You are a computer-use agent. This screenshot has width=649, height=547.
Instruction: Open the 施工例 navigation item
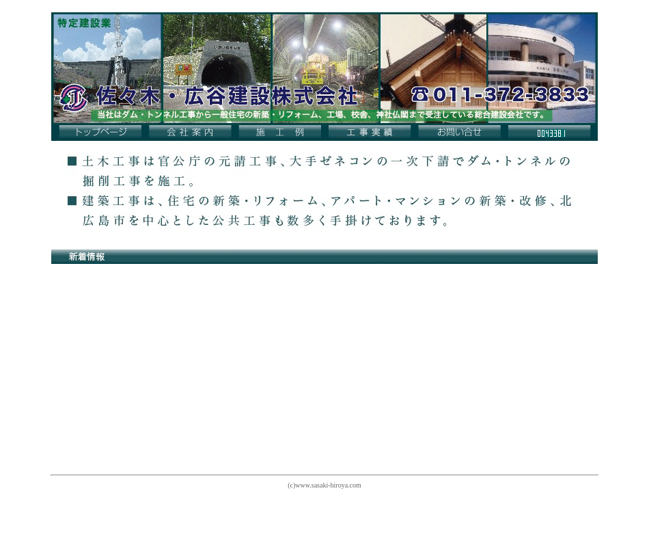pos(280,132)
